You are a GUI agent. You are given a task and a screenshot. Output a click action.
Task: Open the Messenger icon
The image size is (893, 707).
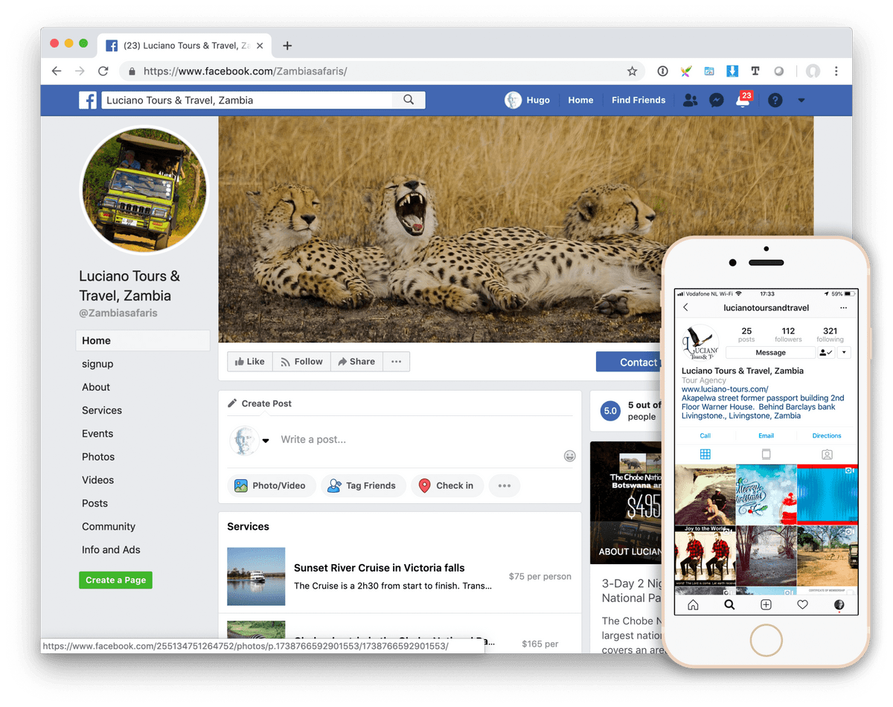tap(716, 100)
